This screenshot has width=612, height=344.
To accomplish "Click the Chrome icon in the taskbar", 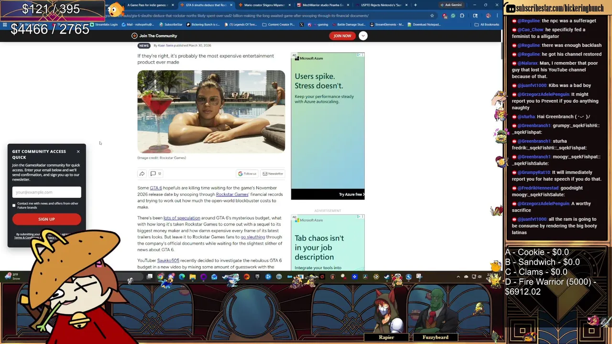I will (161, 277).
